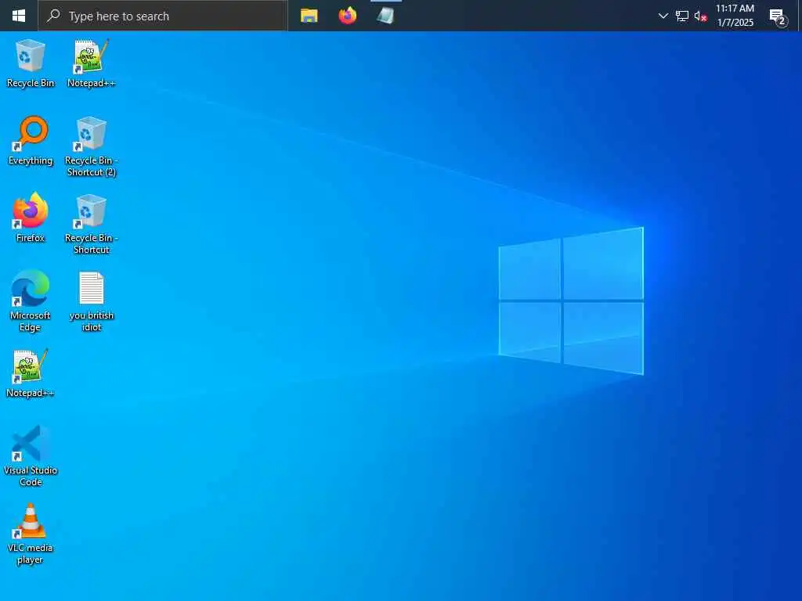
Task: Select Recycle Bin - Shortcut desktop icon above the text file
Action: [x=91, y=224]
